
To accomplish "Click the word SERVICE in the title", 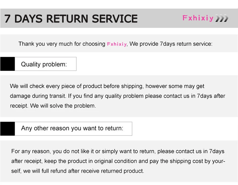I will (x=115, y=19).
